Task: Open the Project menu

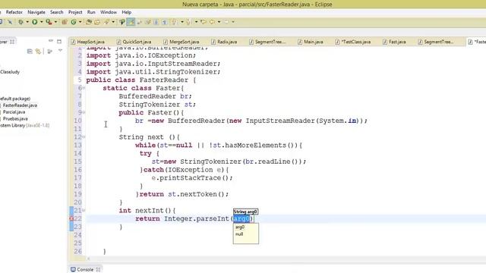Action: coord(75,12)
